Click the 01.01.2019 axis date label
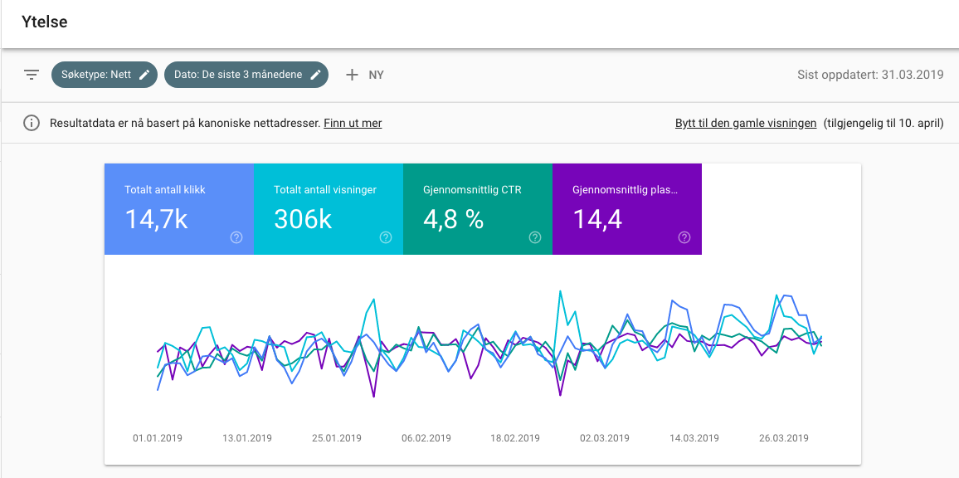This screenshot has width=959, height=478. coord(158,438)
